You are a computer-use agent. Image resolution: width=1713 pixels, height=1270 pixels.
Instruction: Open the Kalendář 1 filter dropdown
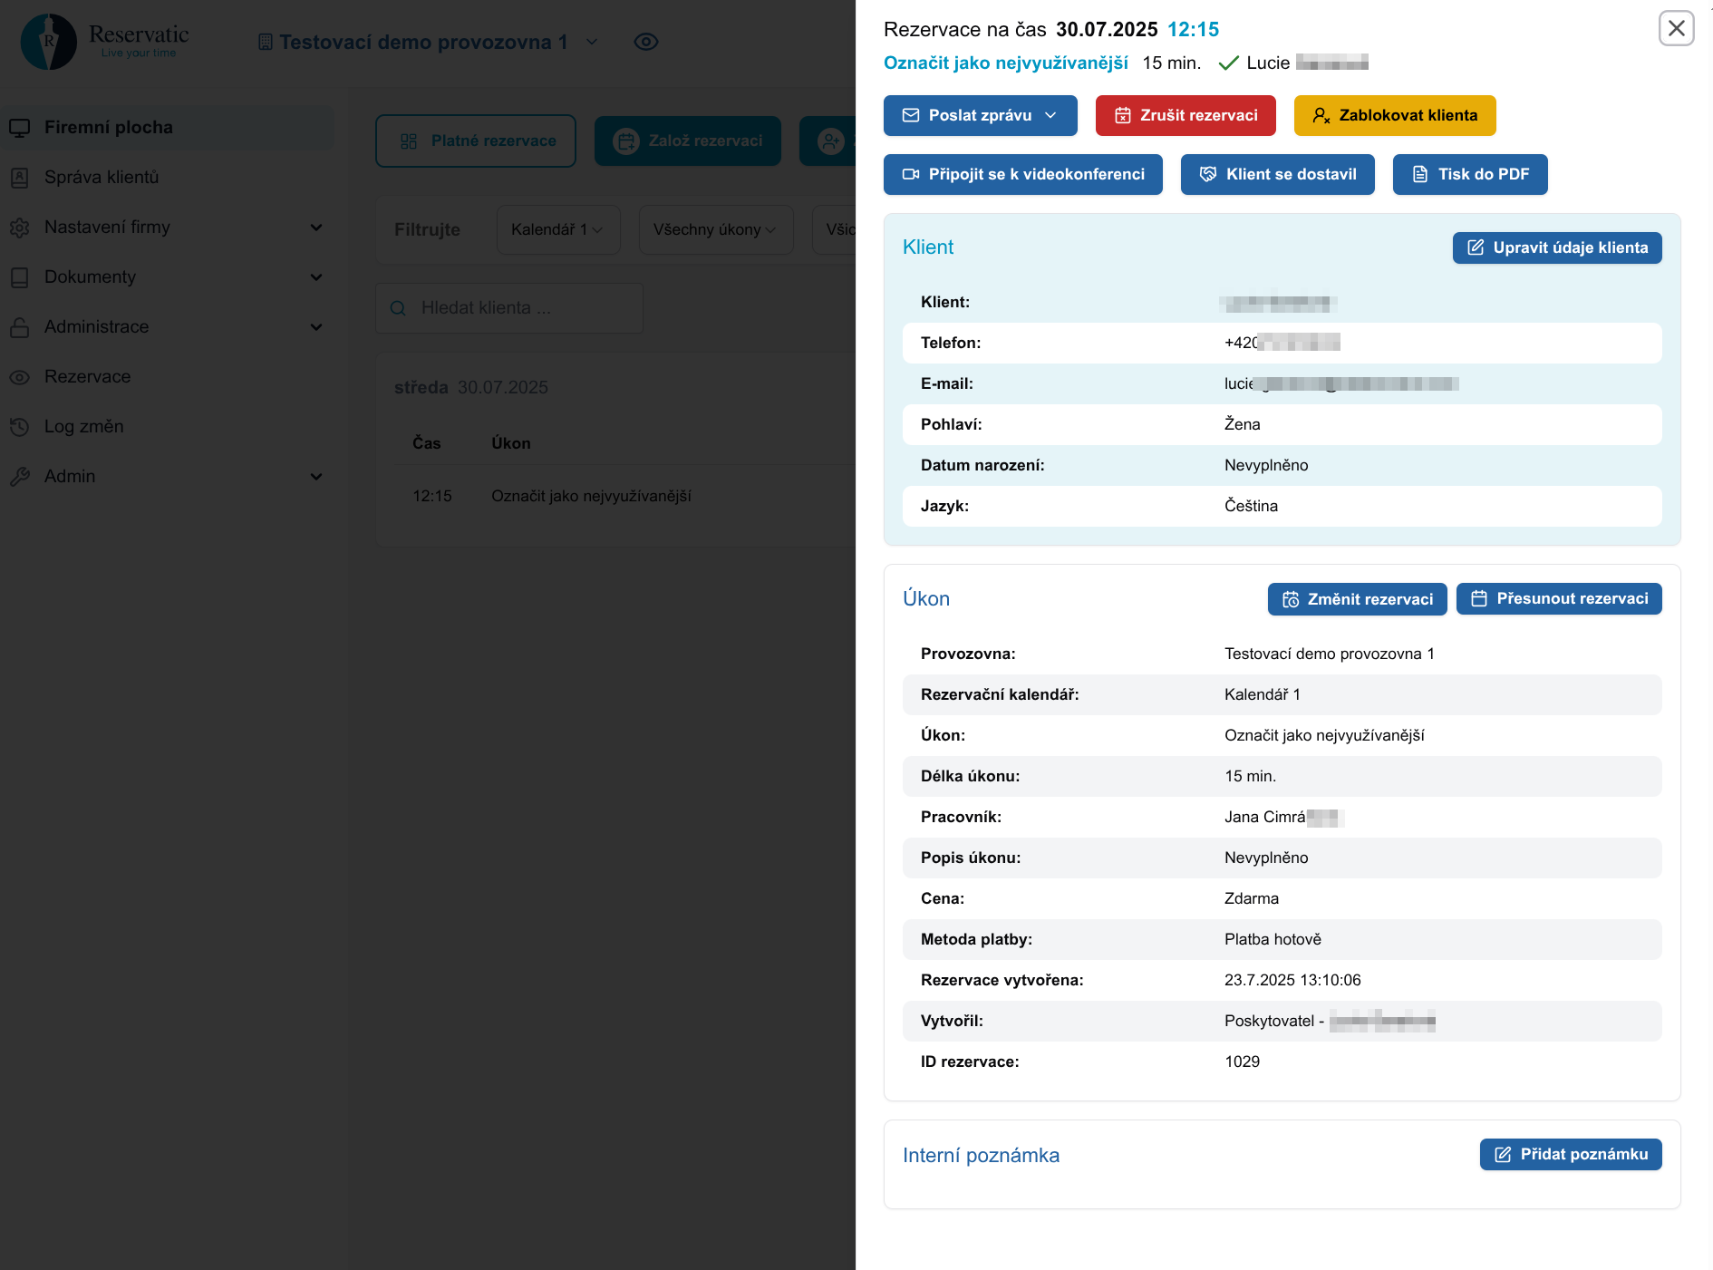pos(557,229)
